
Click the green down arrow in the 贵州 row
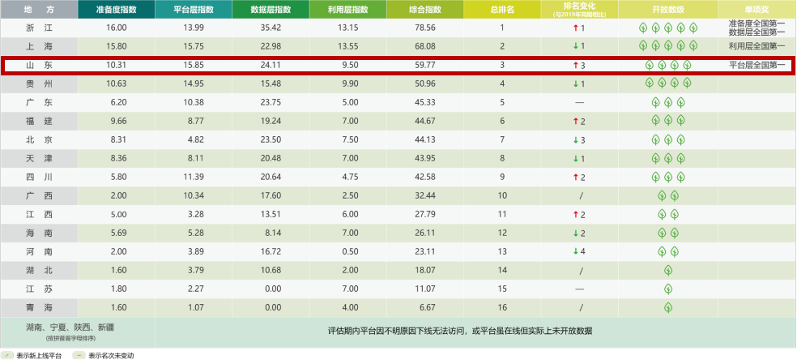[575, 84]
